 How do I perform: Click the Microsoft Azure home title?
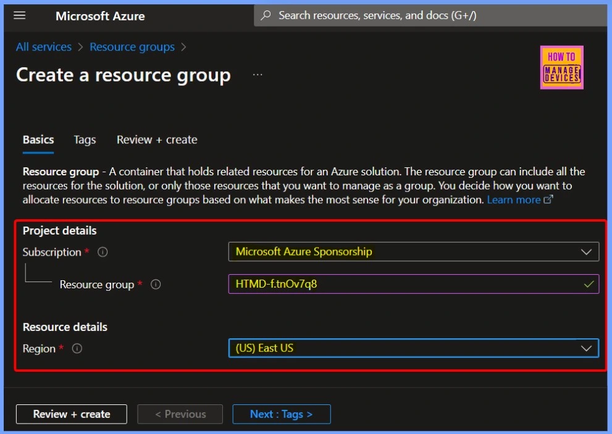coord(100,16)
